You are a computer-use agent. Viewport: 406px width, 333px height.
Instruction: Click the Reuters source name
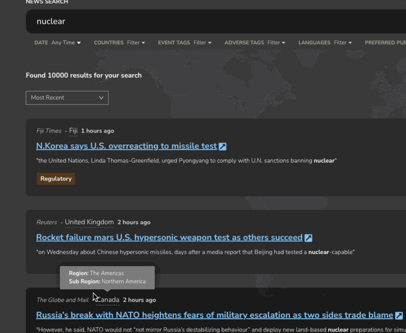[46, 222]
